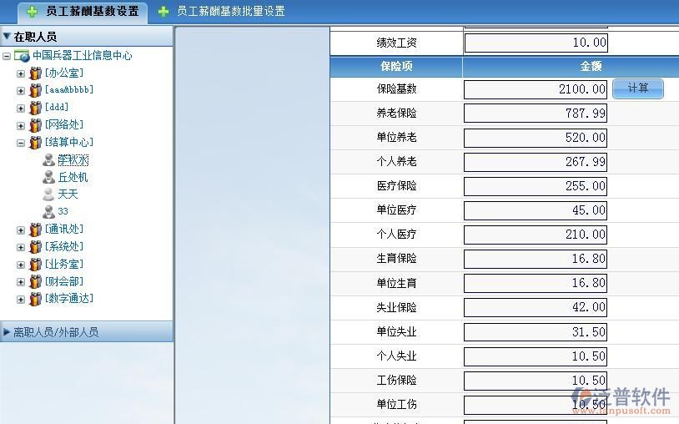Click the 个人养老 amount field

pyautogui.click(x=536, y=162)
